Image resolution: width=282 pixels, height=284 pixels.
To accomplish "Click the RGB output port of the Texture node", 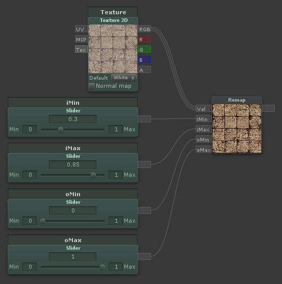I will (144, 29).
